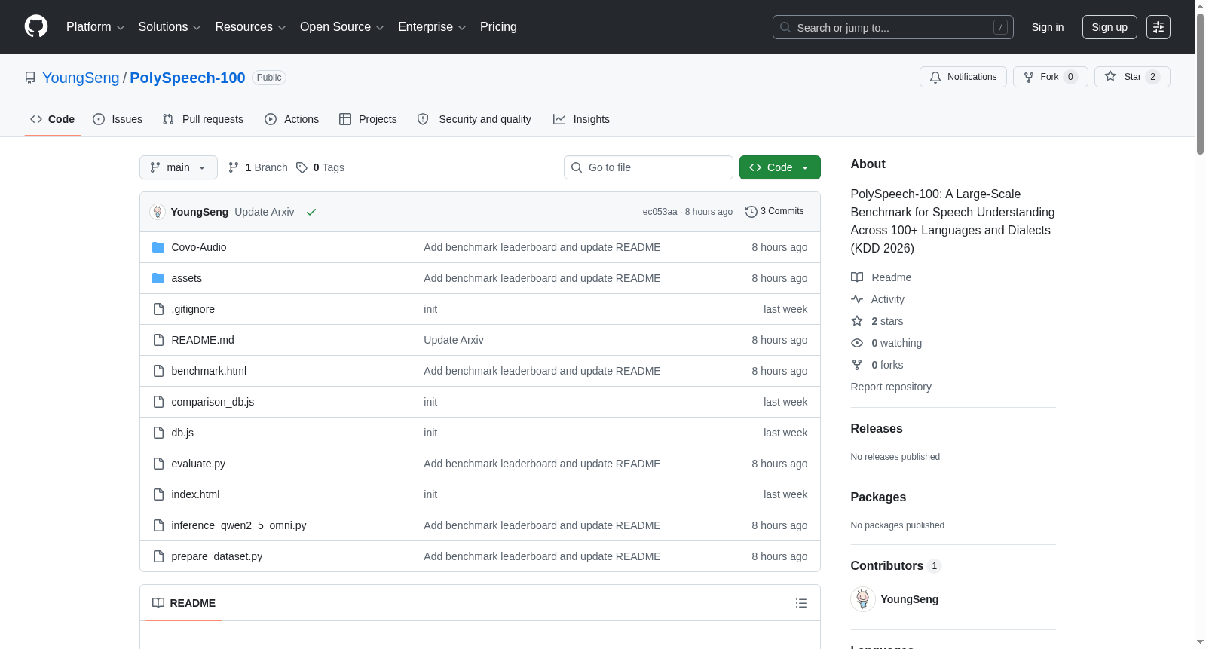
Task: Click the file icon beside README.md
Action: [158, 340]
